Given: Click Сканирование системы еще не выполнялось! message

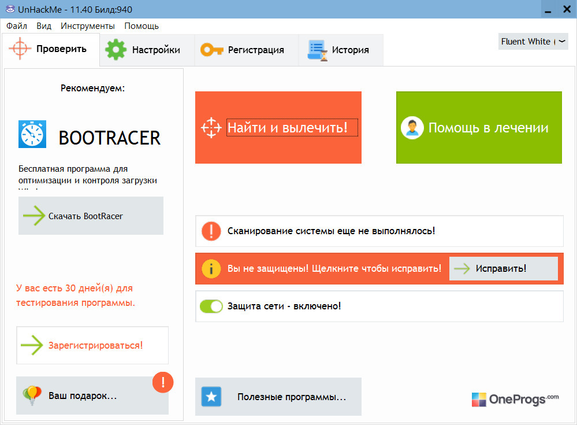Looking at the screenshot, I should coord(331,231).
